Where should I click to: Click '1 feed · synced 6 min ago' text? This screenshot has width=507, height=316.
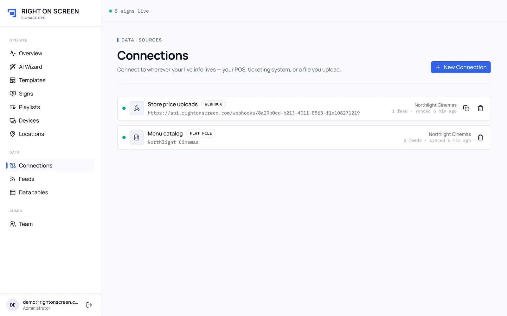(x=424, y=111)
